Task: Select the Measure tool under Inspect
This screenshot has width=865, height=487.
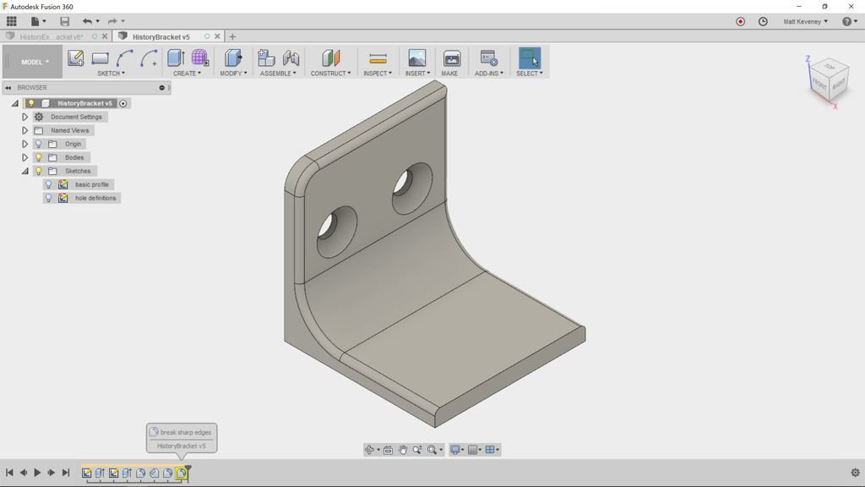Action: click(x=378, y=58)
